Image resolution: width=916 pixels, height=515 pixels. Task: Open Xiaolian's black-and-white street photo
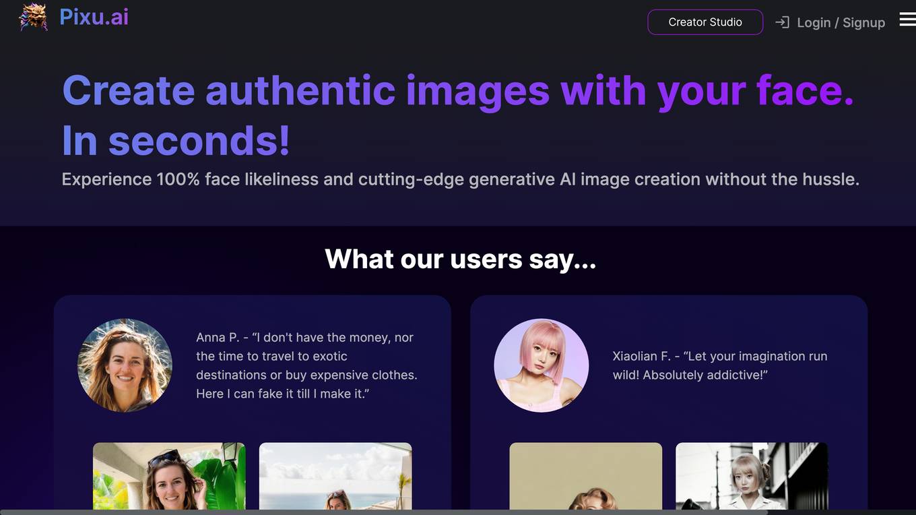coord(752,476)
